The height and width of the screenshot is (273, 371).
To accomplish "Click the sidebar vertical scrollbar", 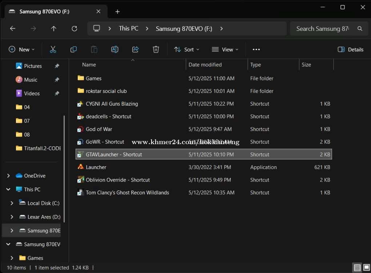I will click(x=64, y=169).
